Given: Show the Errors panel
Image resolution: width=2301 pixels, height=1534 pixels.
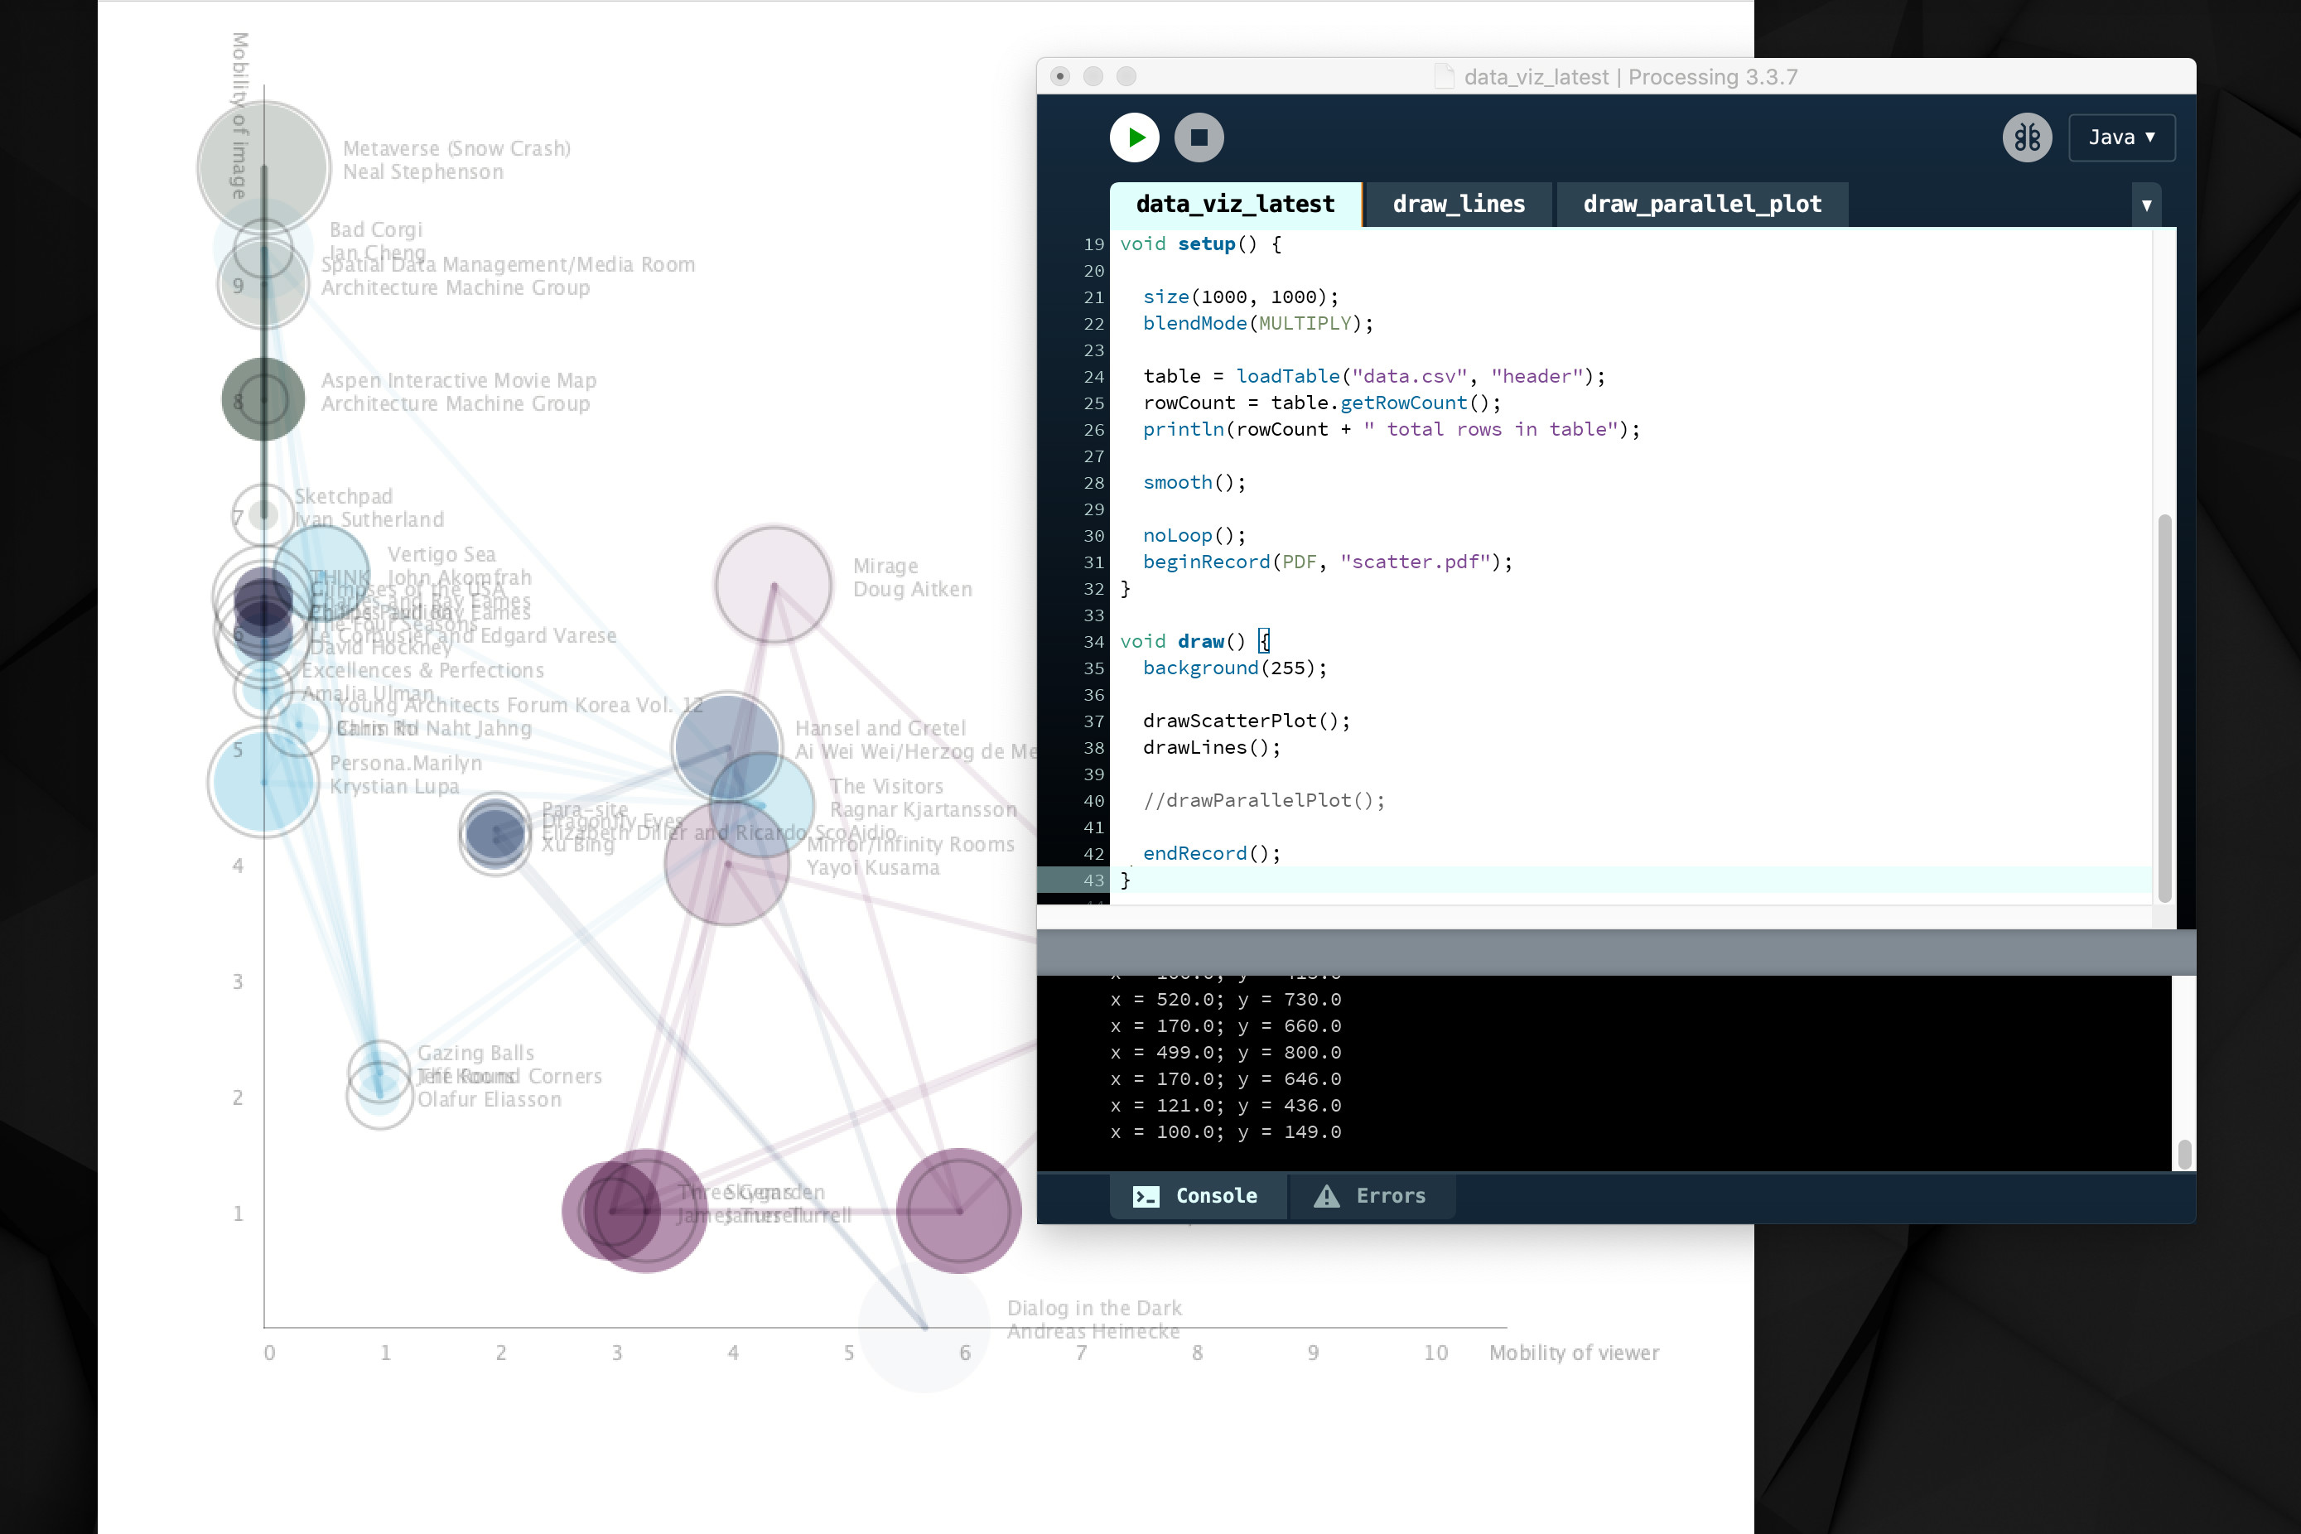Looking at the screenshot, I should 1372,1195.
